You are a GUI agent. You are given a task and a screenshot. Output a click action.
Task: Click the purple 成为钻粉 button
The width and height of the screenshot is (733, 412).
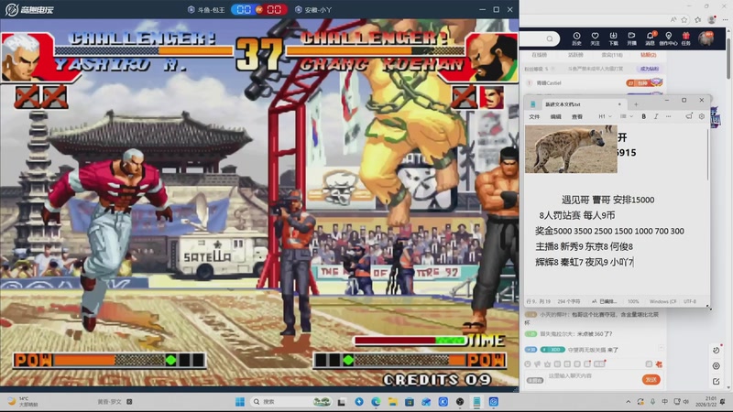649,69
